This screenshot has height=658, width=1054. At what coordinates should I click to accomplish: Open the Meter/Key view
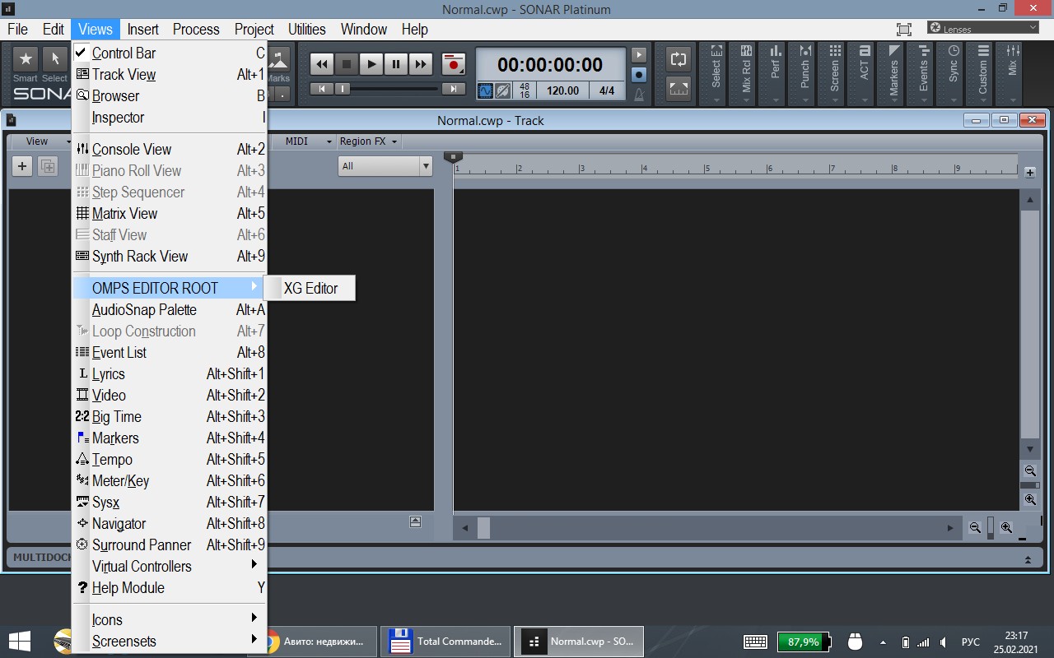pyautogui.click(x=170, y=480)
